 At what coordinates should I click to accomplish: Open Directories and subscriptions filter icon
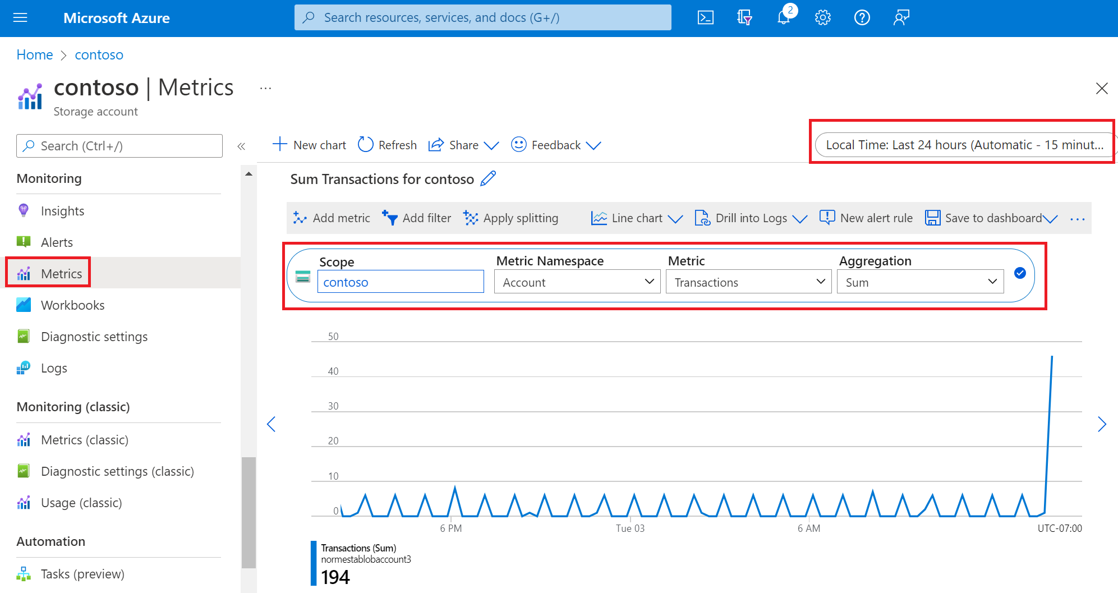tap(744, 18)
